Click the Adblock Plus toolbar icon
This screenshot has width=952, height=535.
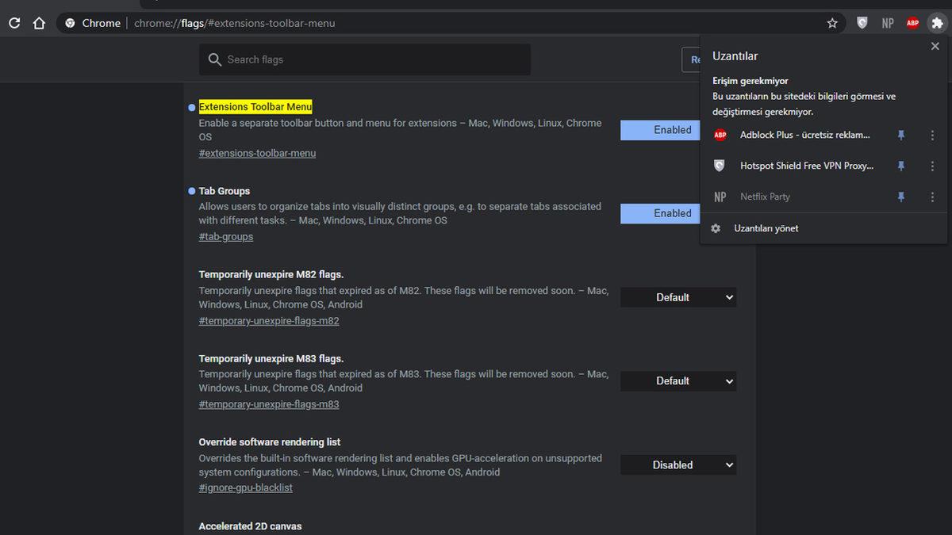pyautogui.click(x=912, y=23)
